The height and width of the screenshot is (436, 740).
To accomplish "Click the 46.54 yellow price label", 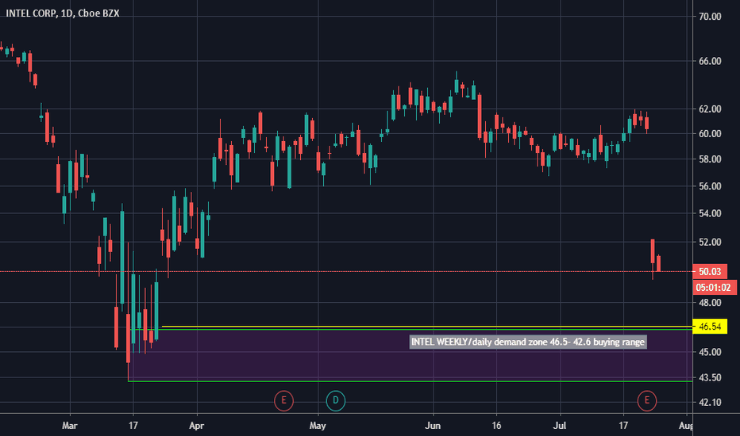I will pyautogui.click(x=710, y=326).
